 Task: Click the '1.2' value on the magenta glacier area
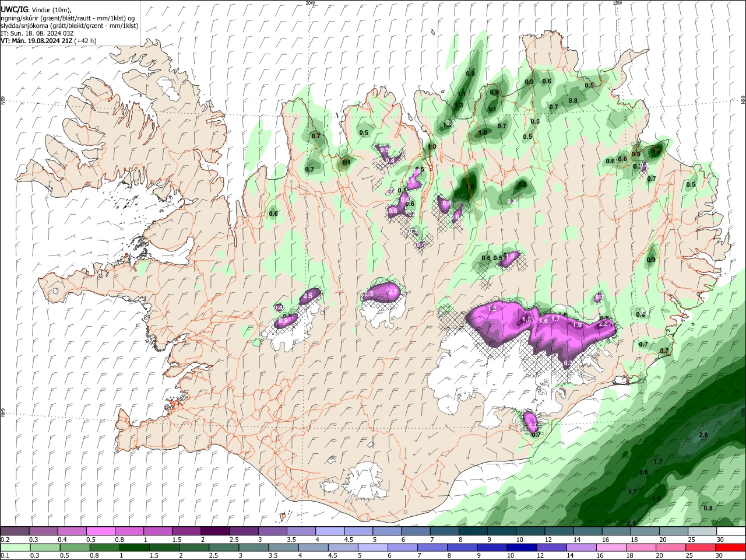coord(492,308)
